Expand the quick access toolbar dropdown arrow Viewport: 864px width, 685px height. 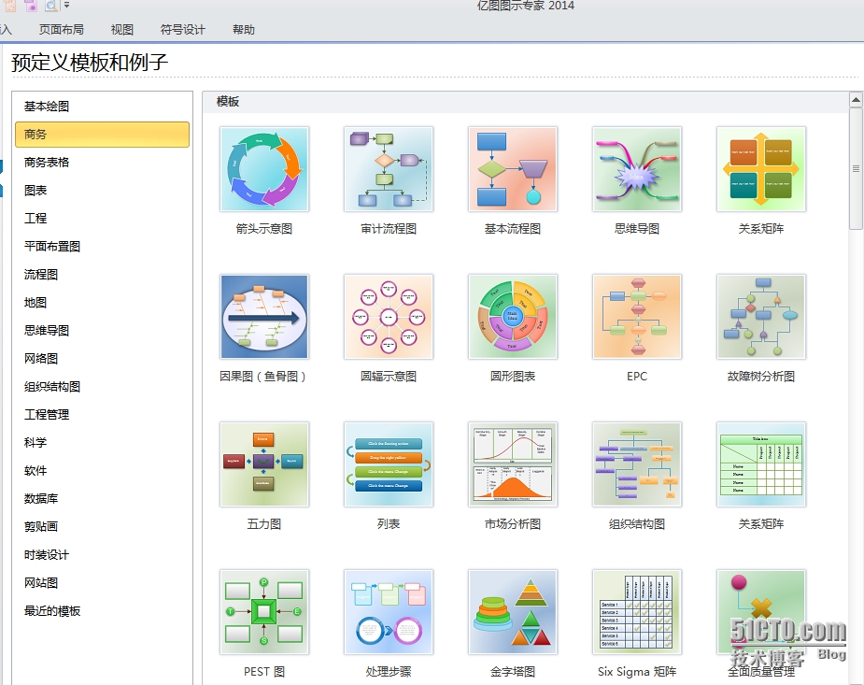click(x=66, y=6)
